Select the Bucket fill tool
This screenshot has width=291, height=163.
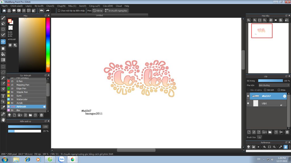click(3, 54)
